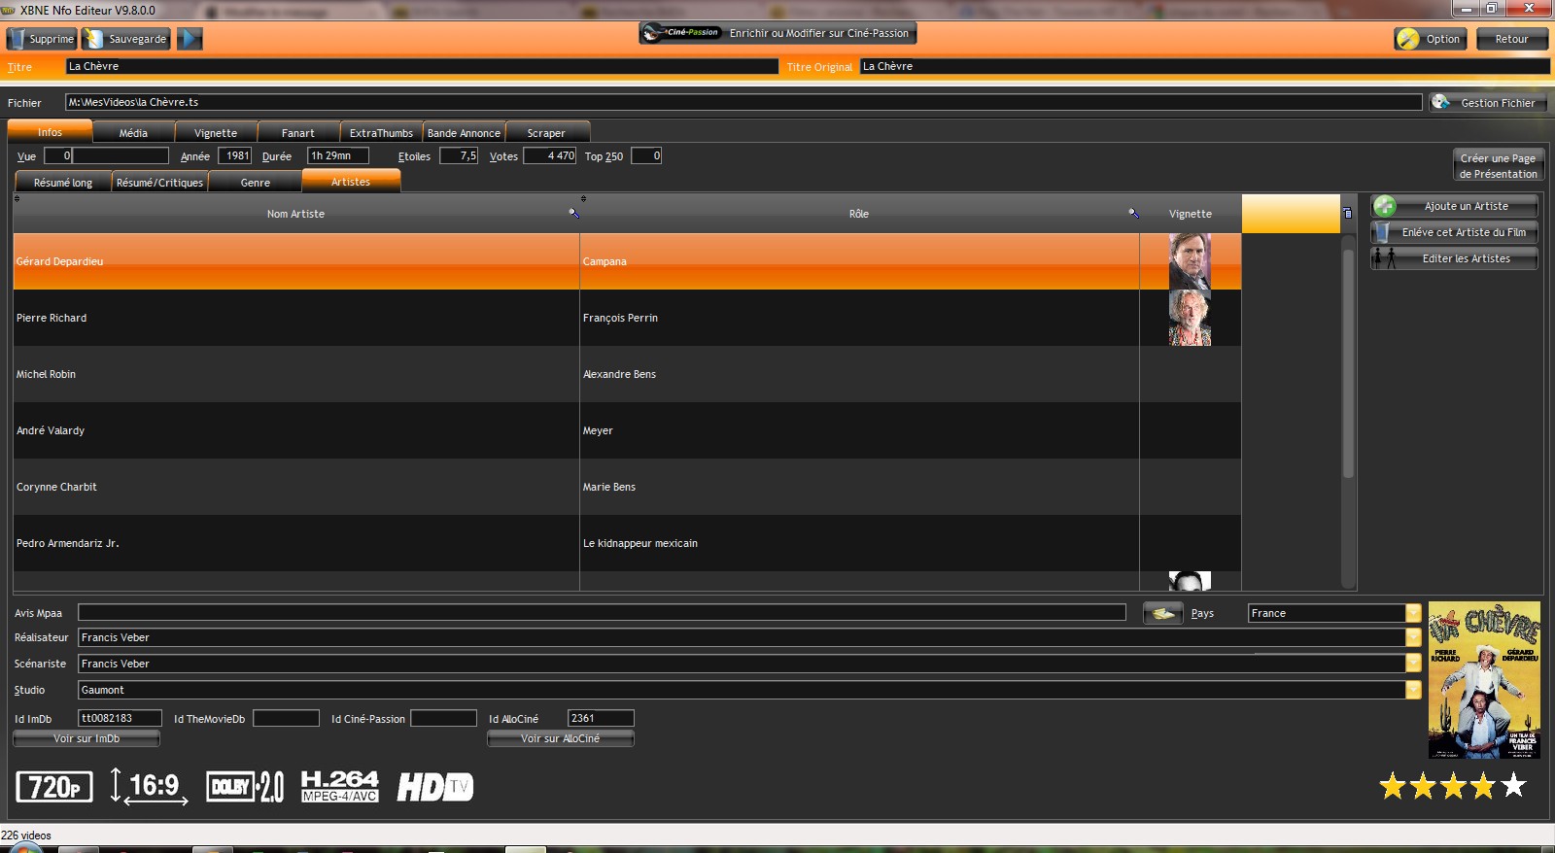Expand the Studio dropdown
The width and height of the screenshot is (1555, 853).
(x=1413, y=690)
